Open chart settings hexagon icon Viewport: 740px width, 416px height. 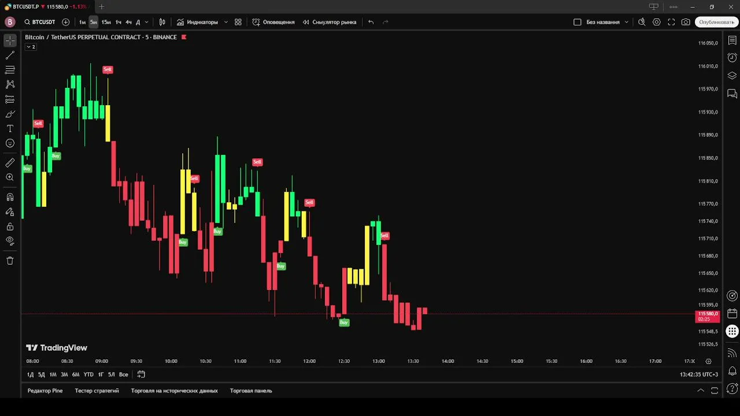(x=657, y=22)
